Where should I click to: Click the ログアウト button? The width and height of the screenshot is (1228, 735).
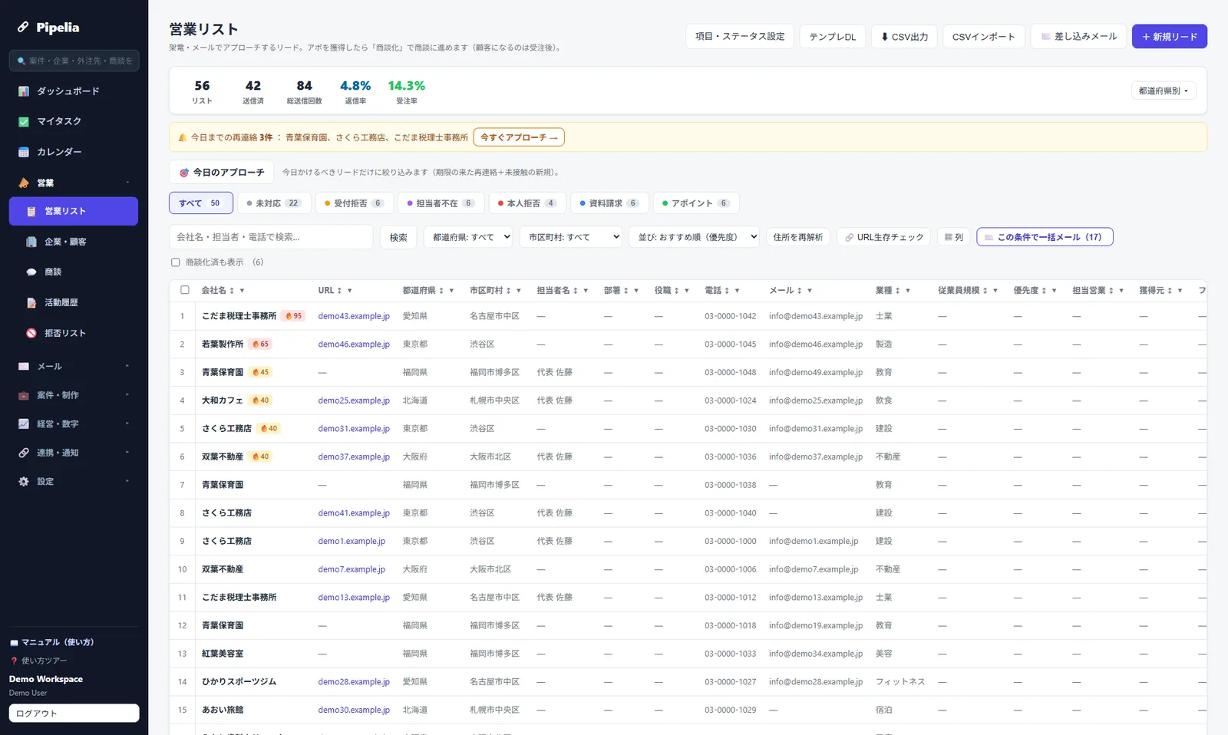pos(74,713)
